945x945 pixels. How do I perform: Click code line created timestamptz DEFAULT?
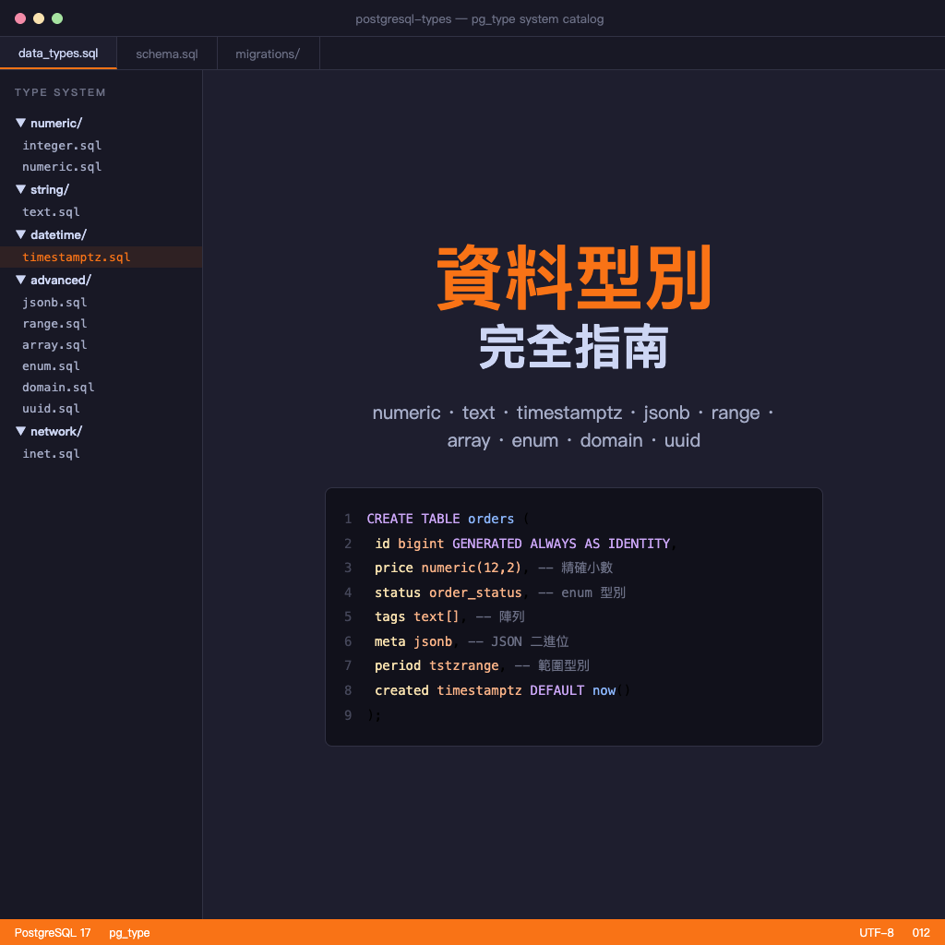pos(501,690)
